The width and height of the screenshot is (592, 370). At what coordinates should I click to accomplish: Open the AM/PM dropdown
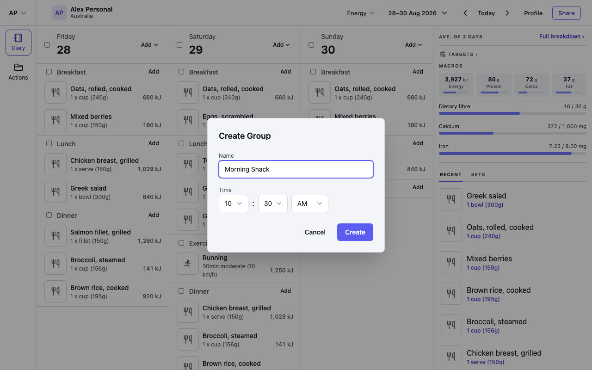[x=310, y=203]
